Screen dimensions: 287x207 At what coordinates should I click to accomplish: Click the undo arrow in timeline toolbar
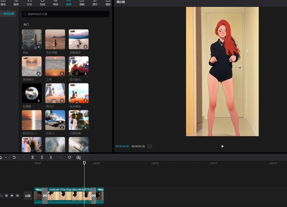point(14,157)
